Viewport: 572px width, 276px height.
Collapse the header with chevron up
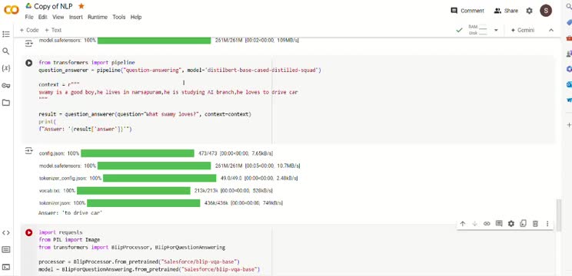click(x=551, y=30)
